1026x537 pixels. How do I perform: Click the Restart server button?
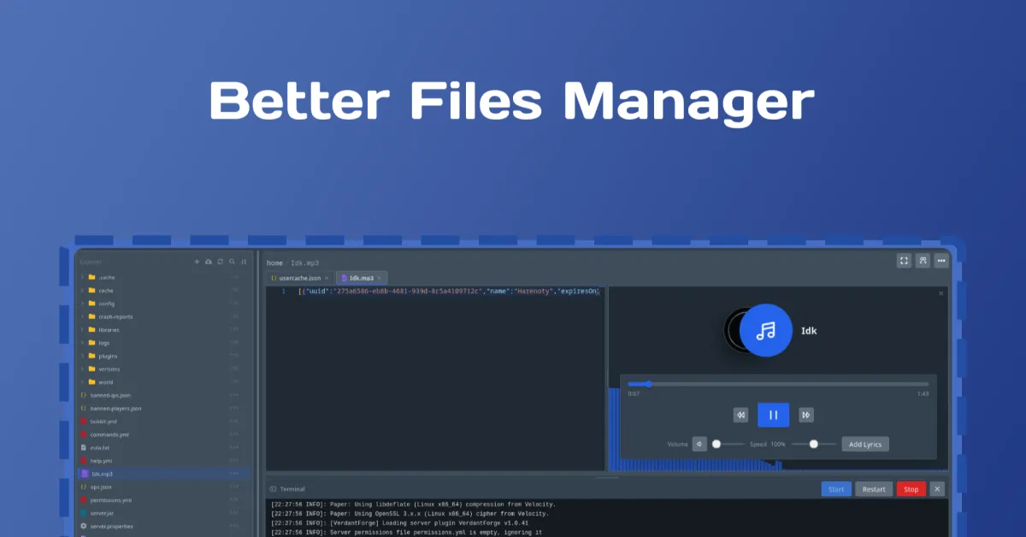tap(874, 489)
